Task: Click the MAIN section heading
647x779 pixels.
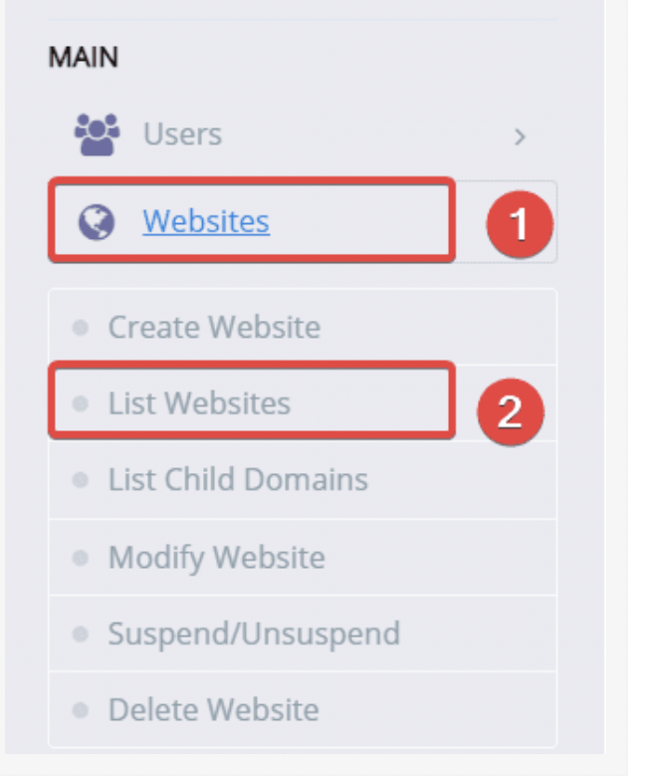Action: [84, 57]
